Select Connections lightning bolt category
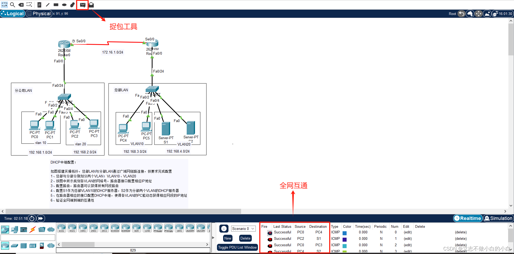This screenshot has height=254, width=514. [x=33, y=229]
